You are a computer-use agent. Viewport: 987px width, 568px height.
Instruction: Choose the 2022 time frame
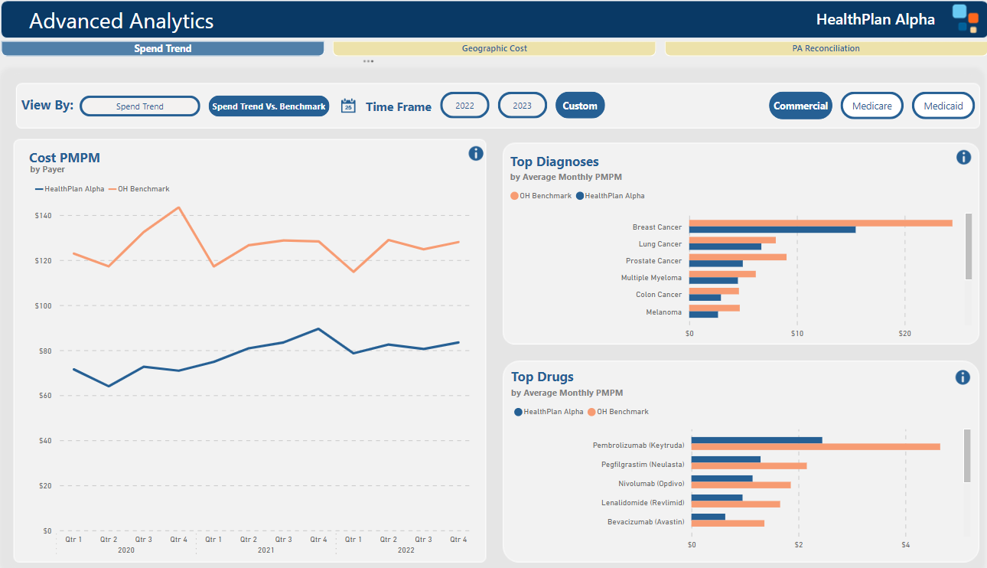click(x=464, y=106)
